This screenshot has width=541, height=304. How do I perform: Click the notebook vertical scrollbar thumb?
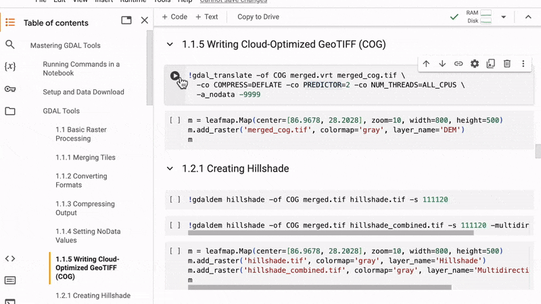point(538,151)
